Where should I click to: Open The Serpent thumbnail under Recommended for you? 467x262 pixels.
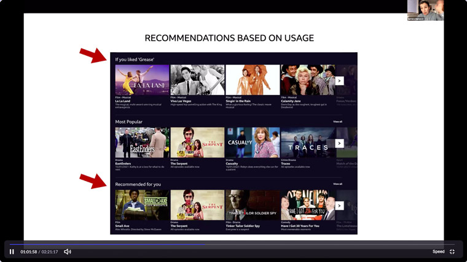(197, 205)
